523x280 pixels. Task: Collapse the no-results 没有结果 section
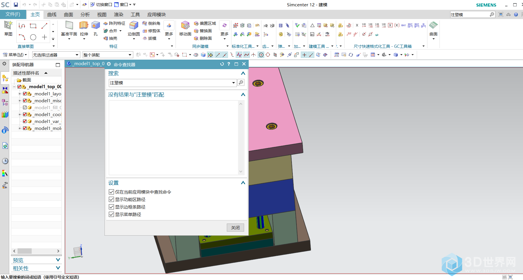click(x=243, y=95)
